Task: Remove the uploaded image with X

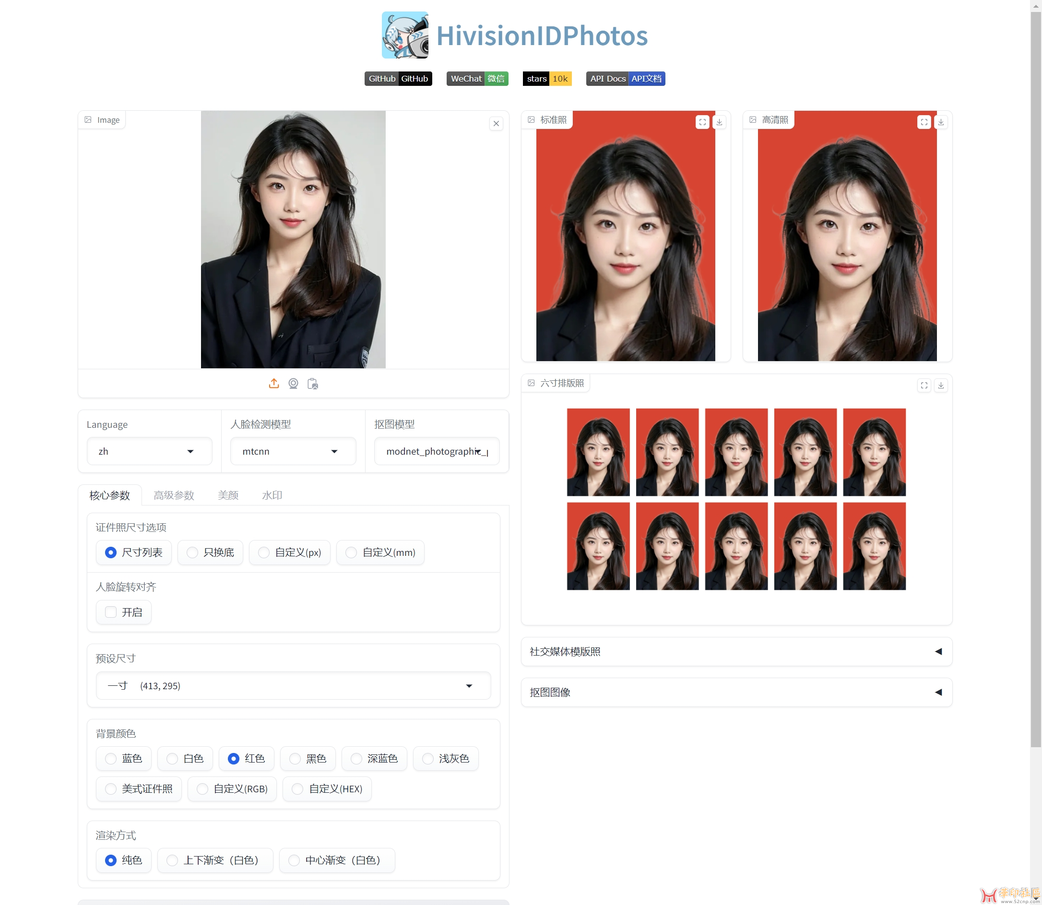Action: pyautogui.click(x=496, y=123)
